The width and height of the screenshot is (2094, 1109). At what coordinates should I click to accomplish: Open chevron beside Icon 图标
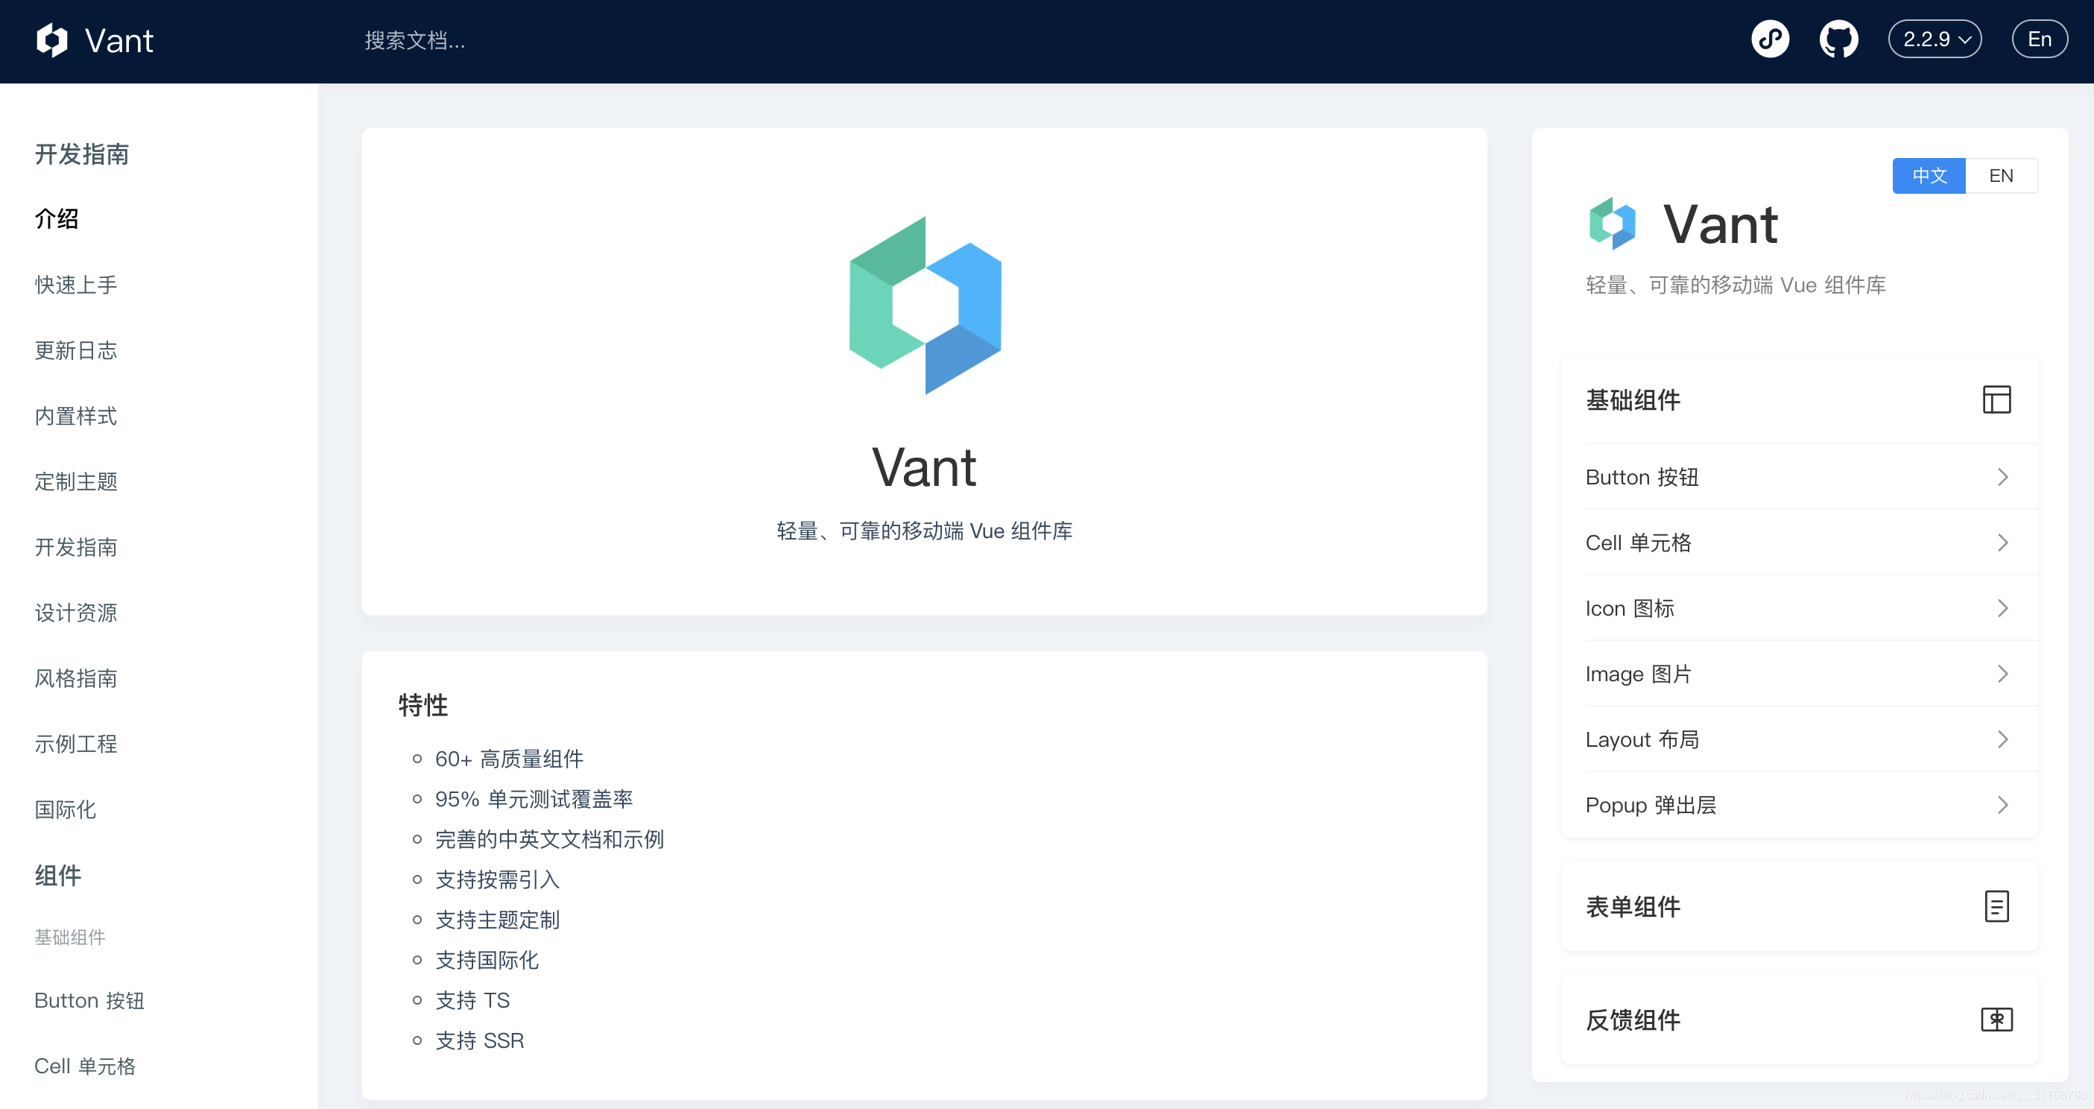(x=2002, y=608)
